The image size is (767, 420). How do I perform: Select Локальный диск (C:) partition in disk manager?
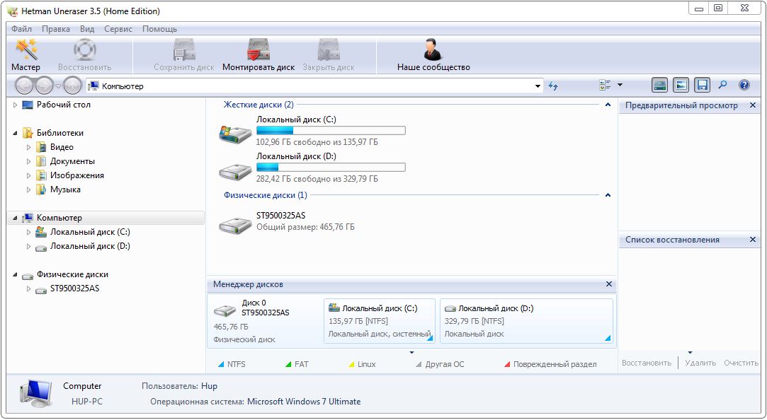pos(380,321)
